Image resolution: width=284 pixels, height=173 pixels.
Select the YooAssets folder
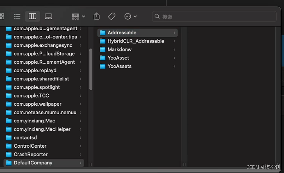(x=137, y=66)
